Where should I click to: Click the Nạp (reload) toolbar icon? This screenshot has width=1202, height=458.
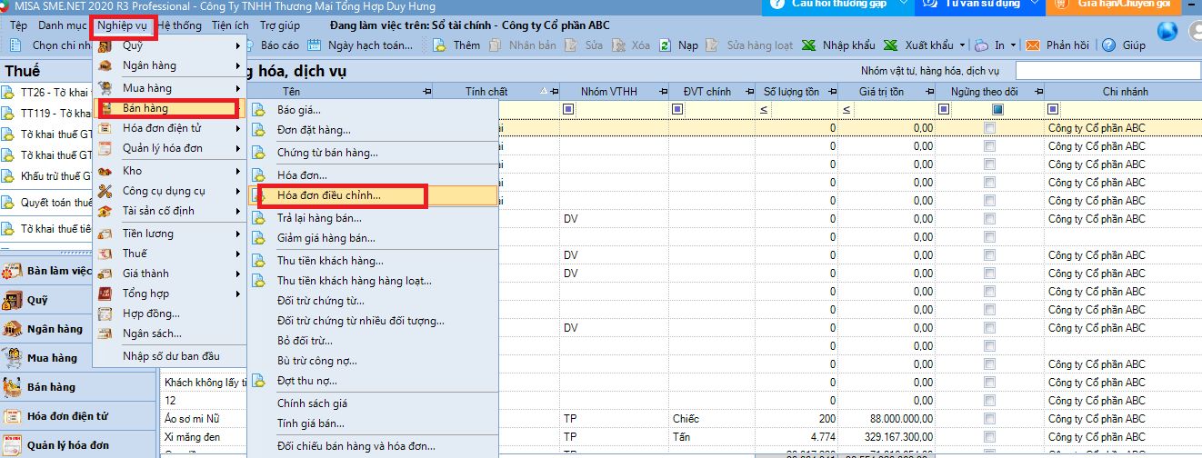pyautogui.click(x=666, y=45)
